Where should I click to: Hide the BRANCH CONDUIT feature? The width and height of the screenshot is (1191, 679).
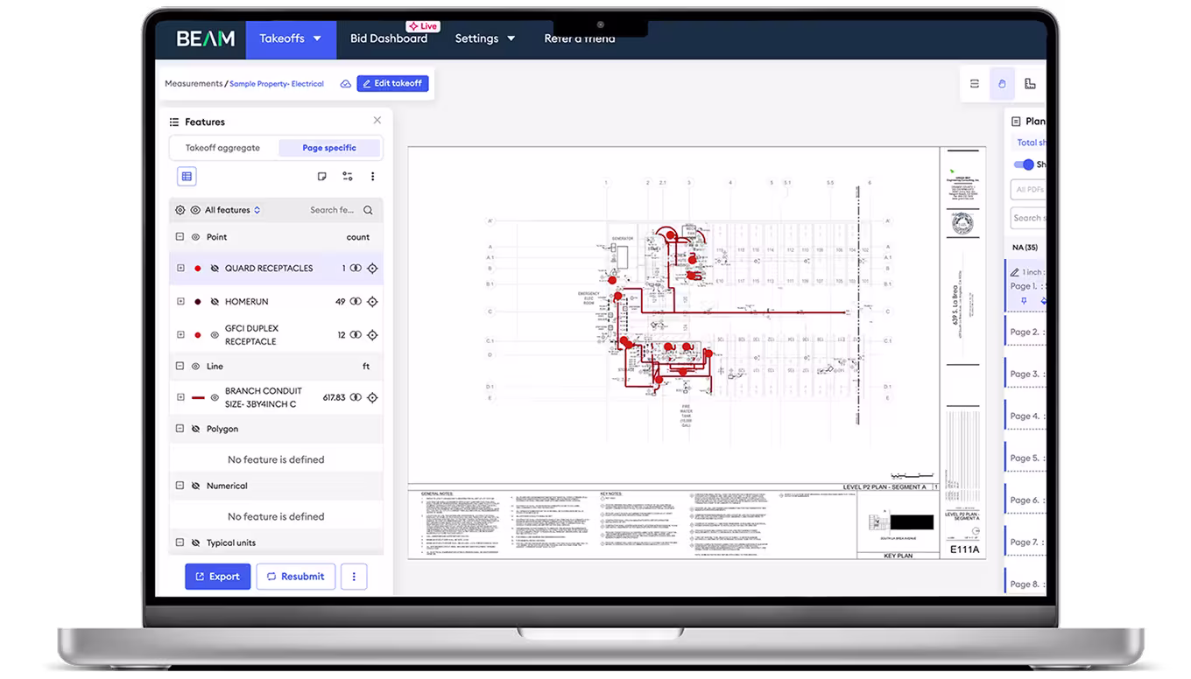point(215,397)
